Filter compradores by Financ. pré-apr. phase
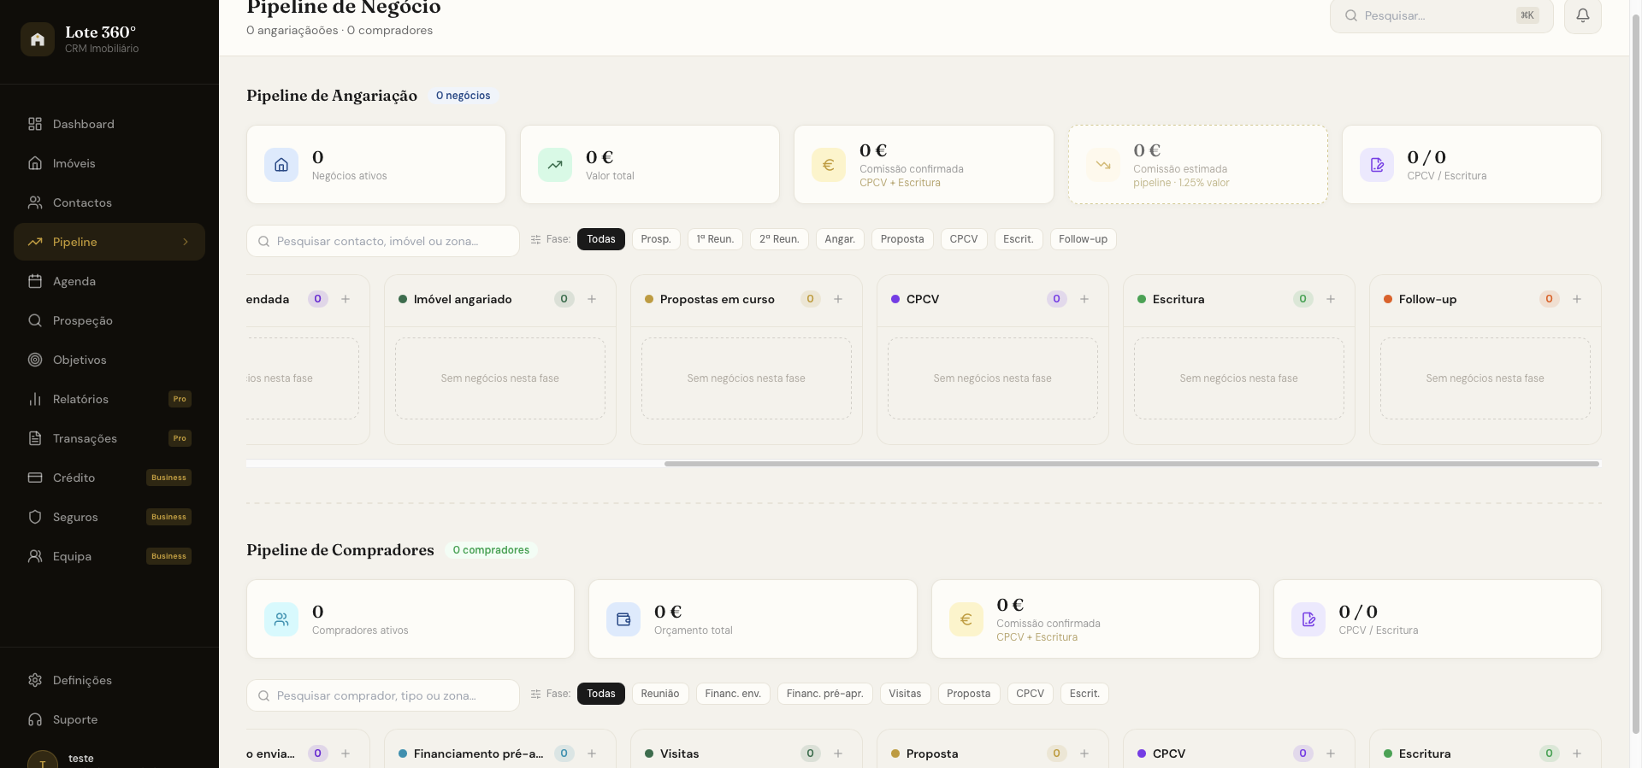The height and width of the screenshot is (768, 1642). (825, 694)
